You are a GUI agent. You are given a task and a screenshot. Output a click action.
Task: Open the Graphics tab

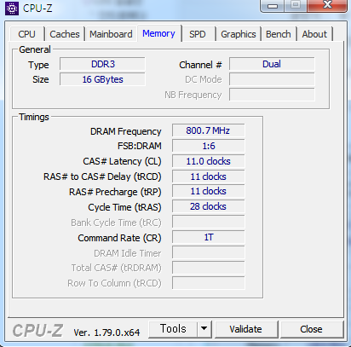click(x=239, y=34)
